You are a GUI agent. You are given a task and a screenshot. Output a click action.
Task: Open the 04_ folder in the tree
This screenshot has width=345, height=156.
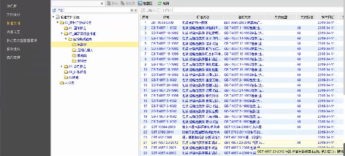point(77,72)
